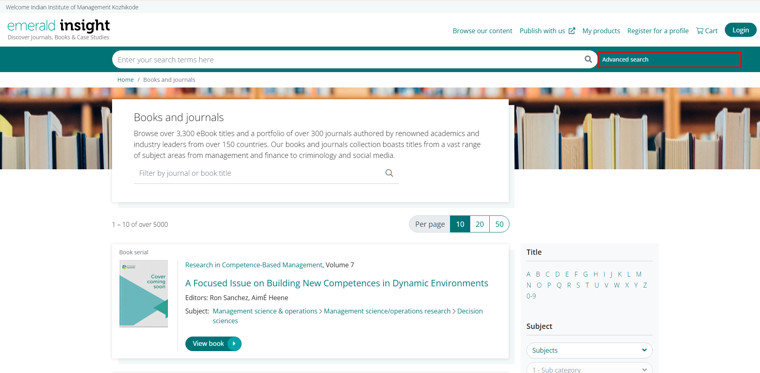Open Browse our content menu
The width and height of the screenshot is (760, 373).
[x=482, y=31]
